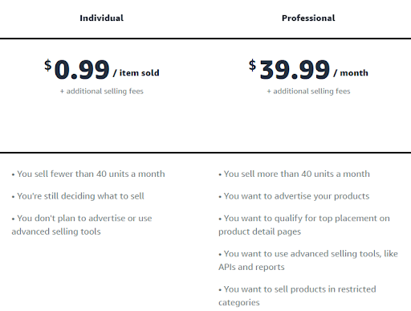Select the Individual plan heading
Screen dimensions: 411x311
pos(102,18)
